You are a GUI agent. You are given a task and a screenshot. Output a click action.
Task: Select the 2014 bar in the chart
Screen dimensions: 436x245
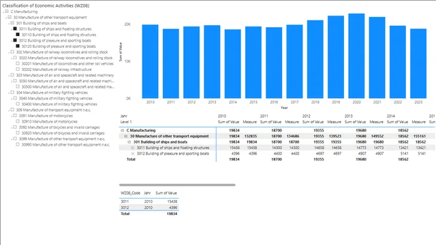(233, 64)
